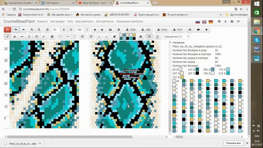Click the share rapport icon
Image resolution: width=263 pixels, height=148 pixels.
190,30
